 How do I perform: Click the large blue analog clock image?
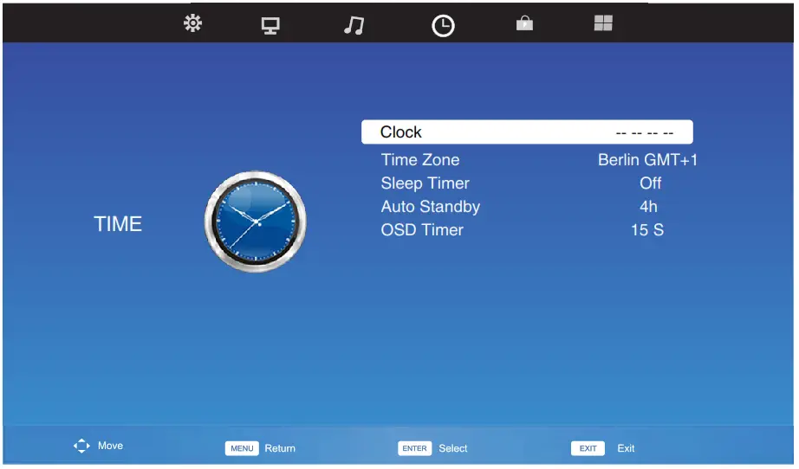pyautogui.click(x=256, y=222)
